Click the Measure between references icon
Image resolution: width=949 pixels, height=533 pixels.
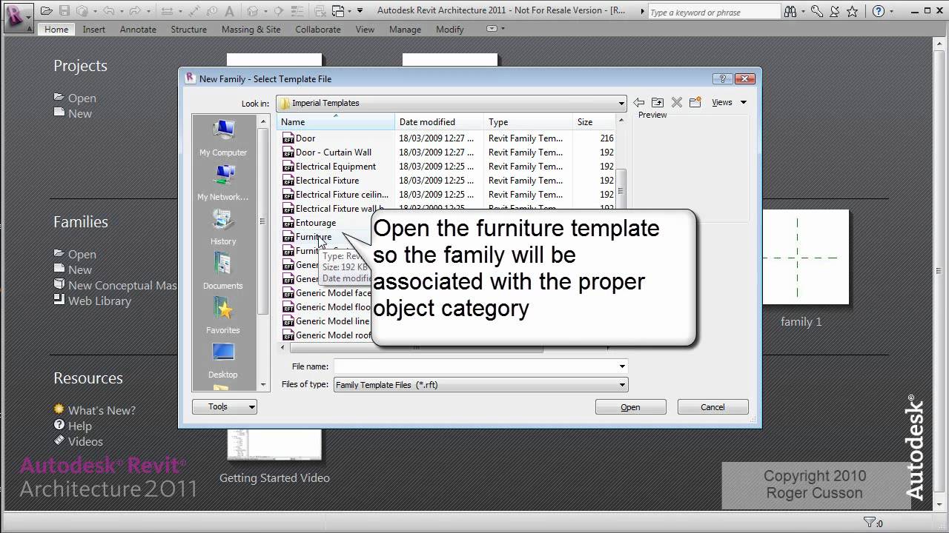click(x=167, y=11)
